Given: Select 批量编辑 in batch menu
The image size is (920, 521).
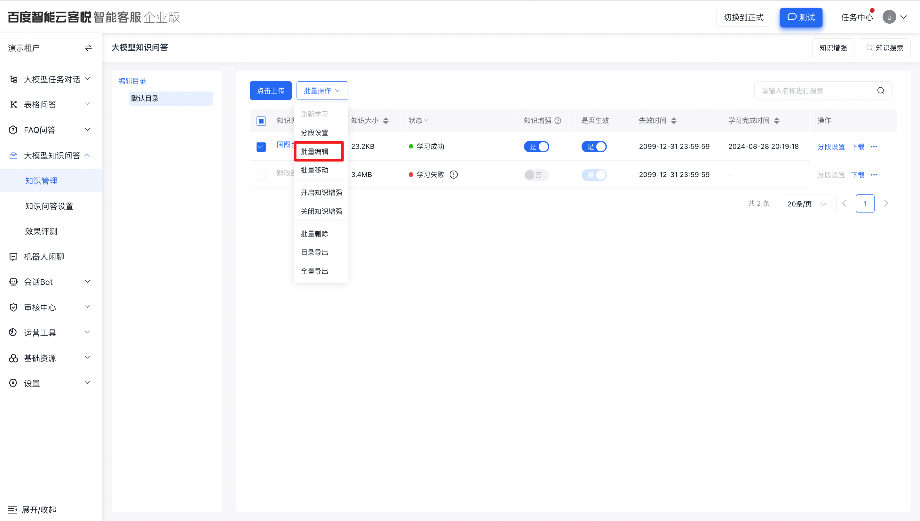Looking at the screenshot, I should pos(321,151).
